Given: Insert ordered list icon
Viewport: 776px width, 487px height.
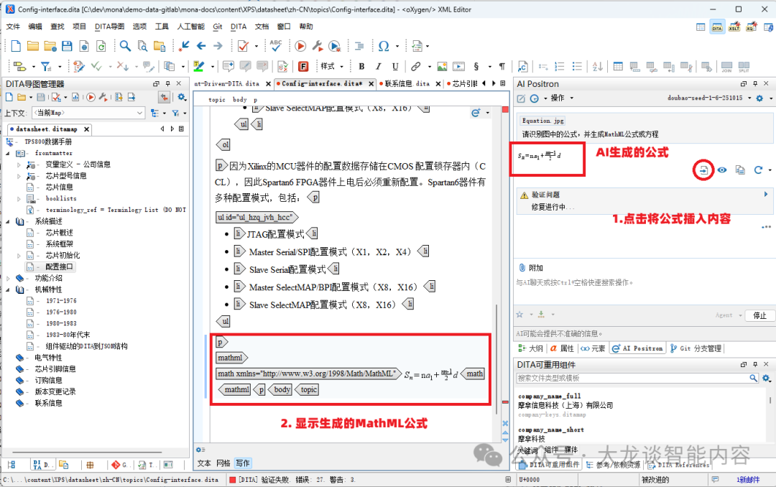Looking at the screenshot, I should click(x=560, y=66).
